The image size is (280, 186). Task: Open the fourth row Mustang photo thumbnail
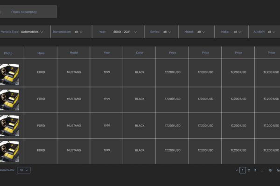[9, 151]
